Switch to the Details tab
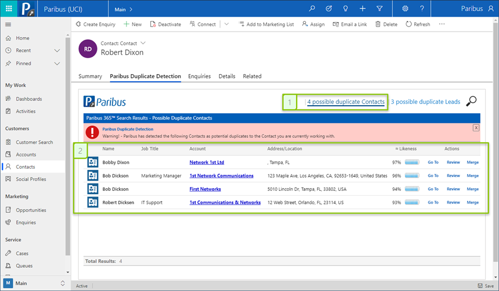 tap(227, 76)
